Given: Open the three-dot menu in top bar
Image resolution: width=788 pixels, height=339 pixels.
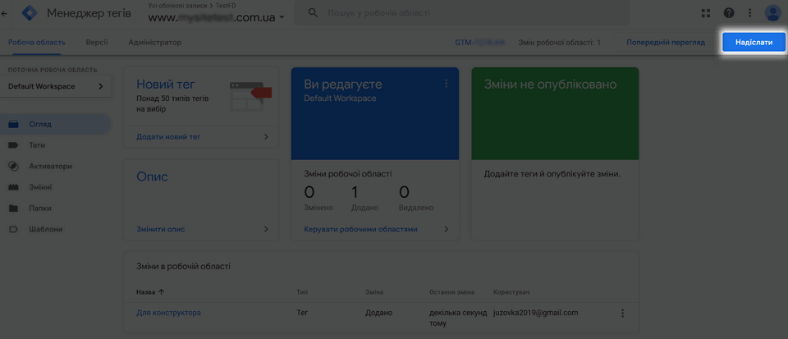Looking at the screenshot, I should coord(749,13).
